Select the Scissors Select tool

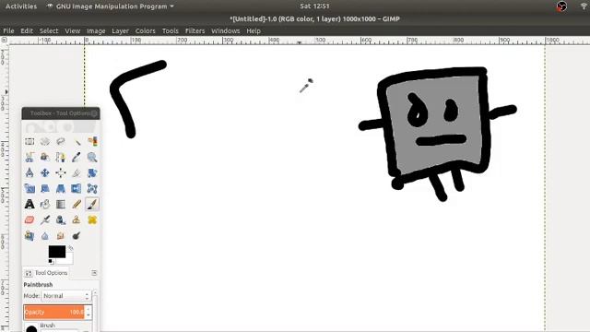[29, 157]
